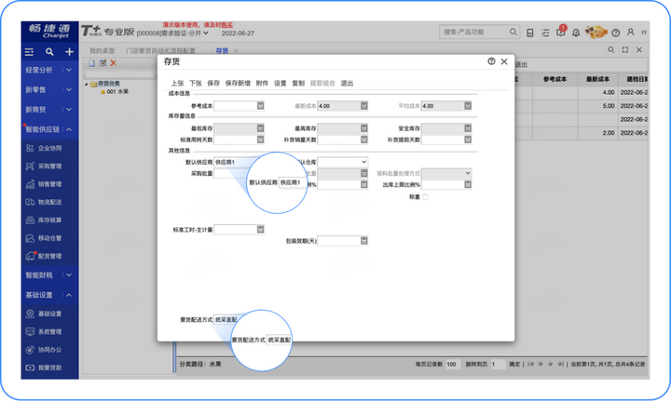Viewport: 671px width, 401px height.
Task: Open calculator icon for 参考成本 field
Action: coord(260,105)
